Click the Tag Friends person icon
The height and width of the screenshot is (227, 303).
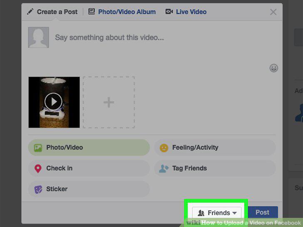pos(164,168)
